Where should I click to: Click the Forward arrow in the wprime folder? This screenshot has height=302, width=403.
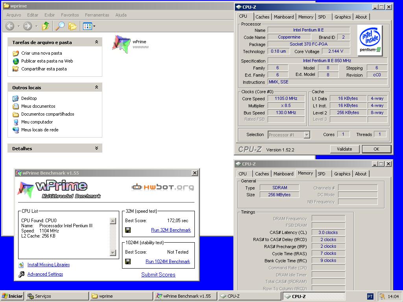28,26
